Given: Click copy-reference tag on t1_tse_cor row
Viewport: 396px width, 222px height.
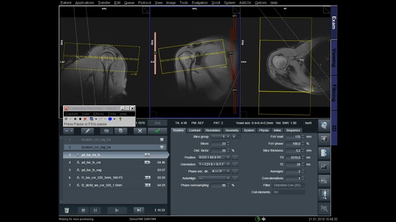Looking at the screenshot, I should point(147,178).
